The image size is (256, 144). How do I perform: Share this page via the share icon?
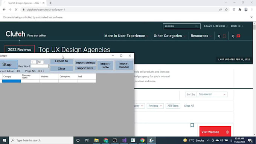pyautogui.click(x=220, y=10)
